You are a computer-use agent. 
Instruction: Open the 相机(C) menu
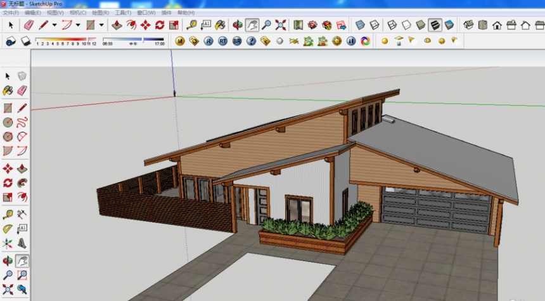click(x=78, y=13)
